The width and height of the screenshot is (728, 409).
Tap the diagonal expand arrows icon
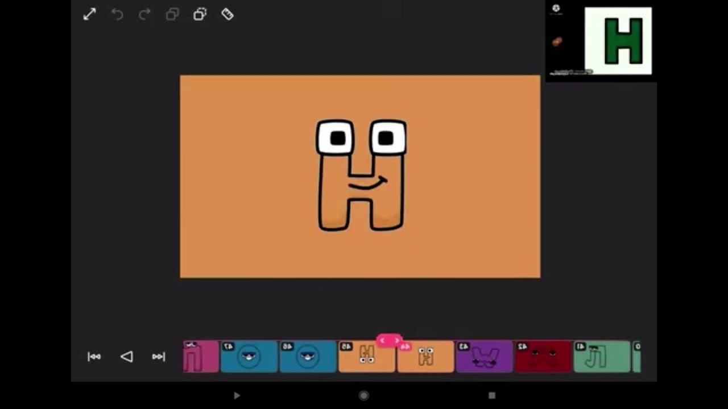click(90, 15)
